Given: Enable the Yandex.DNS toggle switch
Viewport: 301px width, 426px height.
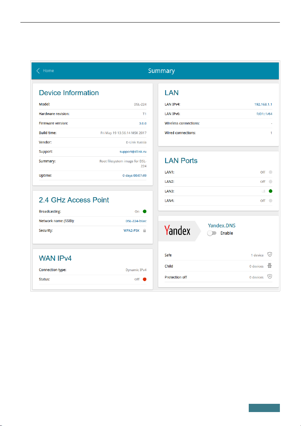Looking at the screenshot, I should [212, 233].
